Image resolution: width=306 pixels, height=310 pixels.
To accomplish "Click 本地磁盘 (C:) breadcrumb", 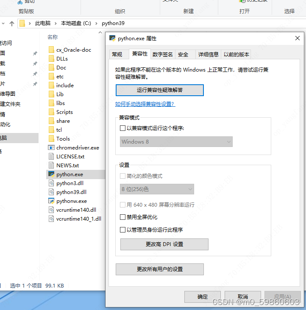I will point(76,23).
